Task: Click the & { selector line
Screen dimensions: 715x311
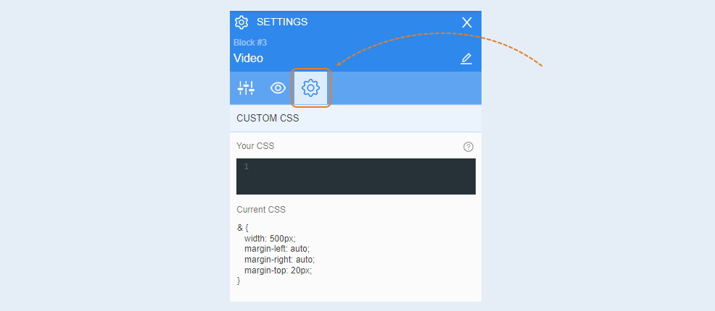Action: click(x=243, y=227)
